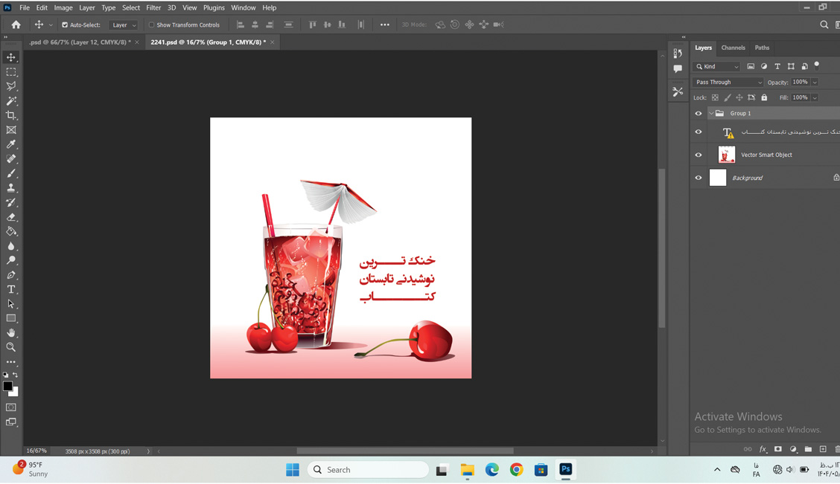This screenshot has width=840, height=484.
Task: Filter layers by pixel layers
Action: coord(751,66)
